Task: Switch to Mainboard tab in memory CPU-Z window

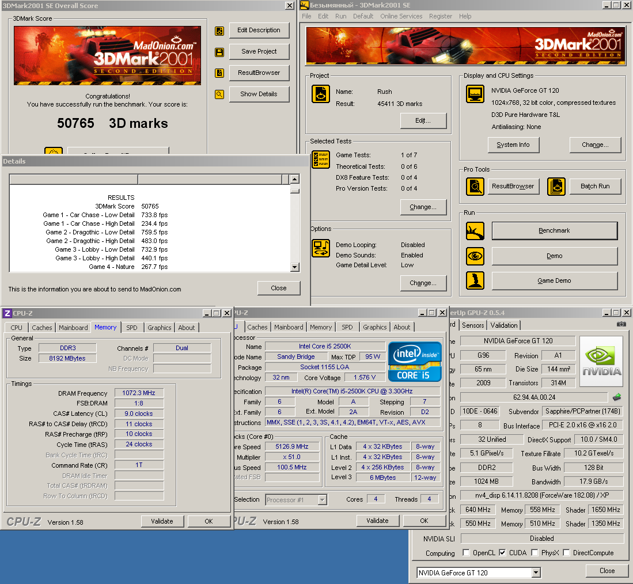Action: [73, 328]
